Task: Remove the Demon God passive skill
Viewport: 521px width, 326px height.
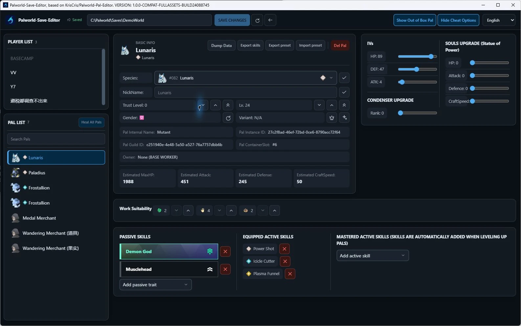Action: (225, 251)
